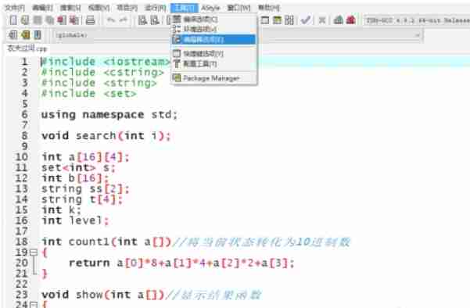Click the New file toolbar icon

13,20
